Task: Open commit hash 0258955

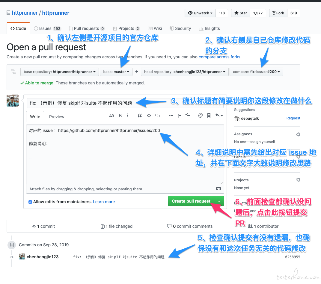Action: 293,257
